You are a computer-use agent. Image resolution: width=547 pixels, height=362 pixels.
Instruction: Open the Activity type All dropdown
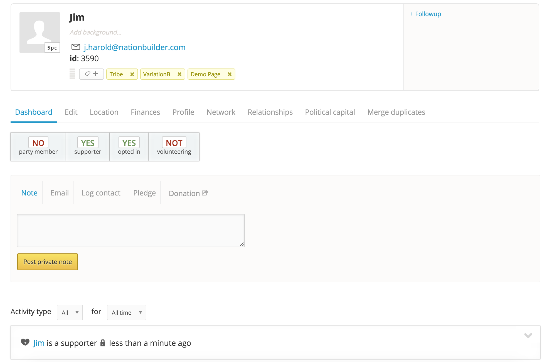point(70,312)
